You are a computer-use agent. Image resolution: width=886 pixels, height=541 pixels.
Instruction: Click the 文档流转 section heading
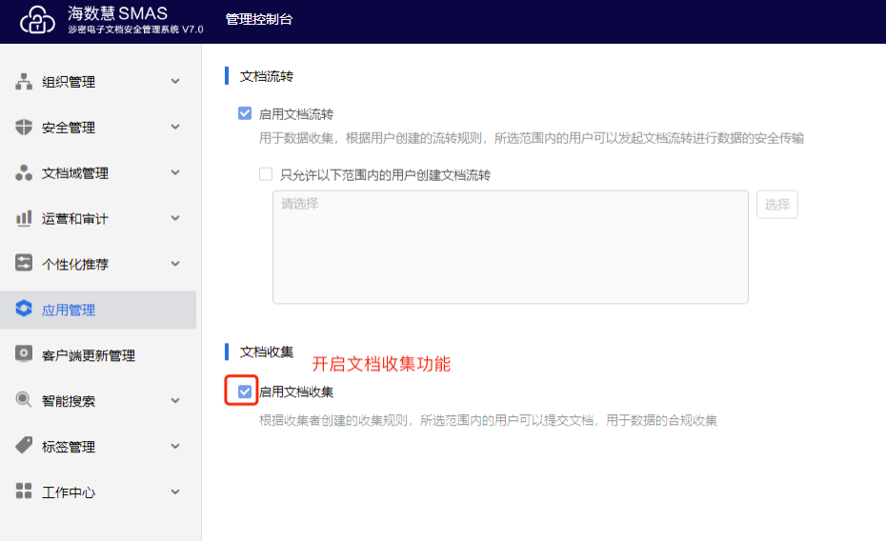pyautogui.click(x=266, y=76)
